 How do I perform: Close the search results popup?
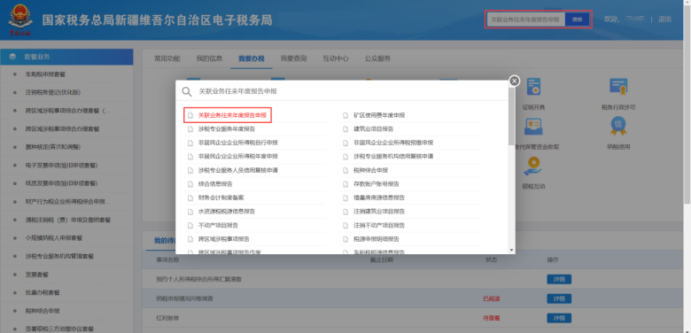pos(514,81)
